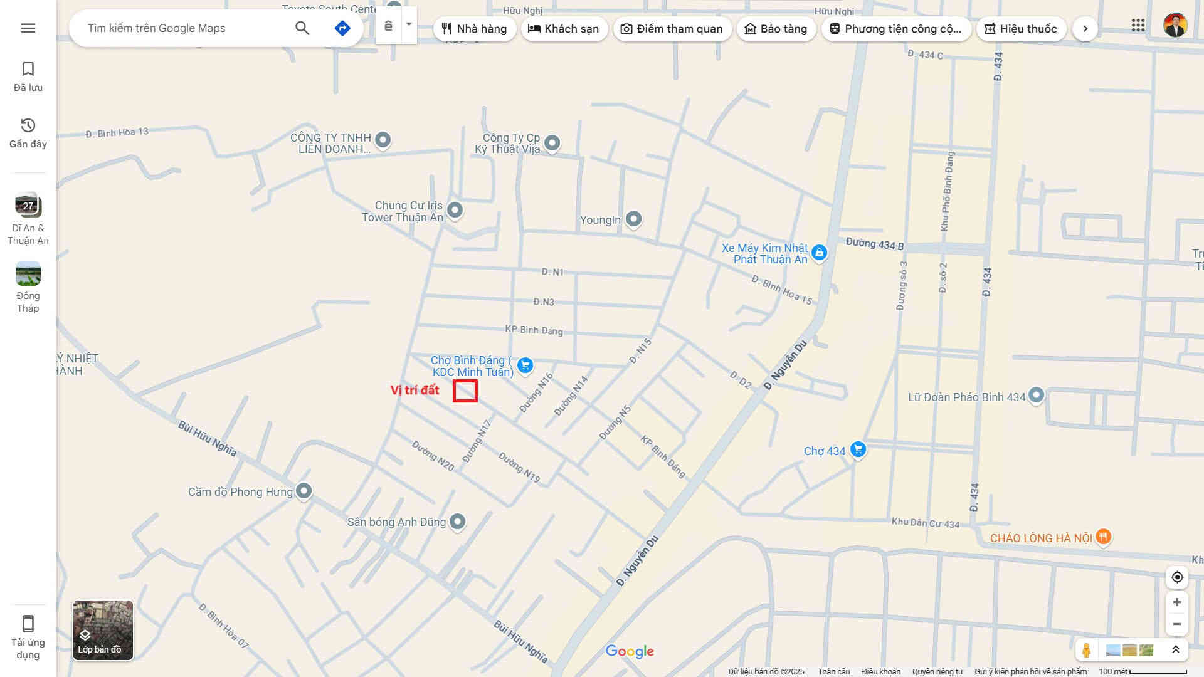Open Gần đây recent history
Viewport: 1204px width, 677px height.
click(28, 133)
